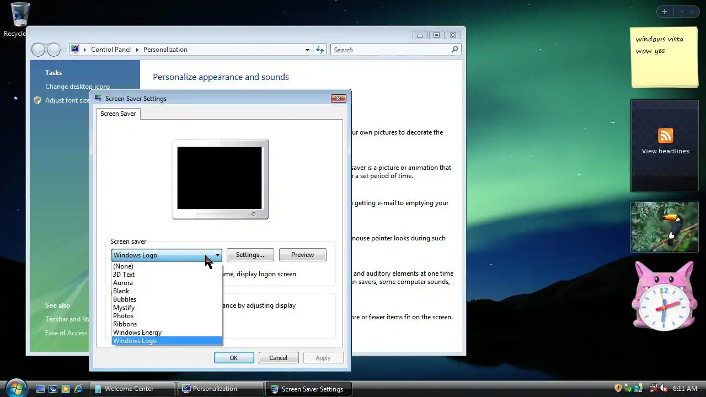
Task: Open address bar history dropdown arrow
Action: 307,50
